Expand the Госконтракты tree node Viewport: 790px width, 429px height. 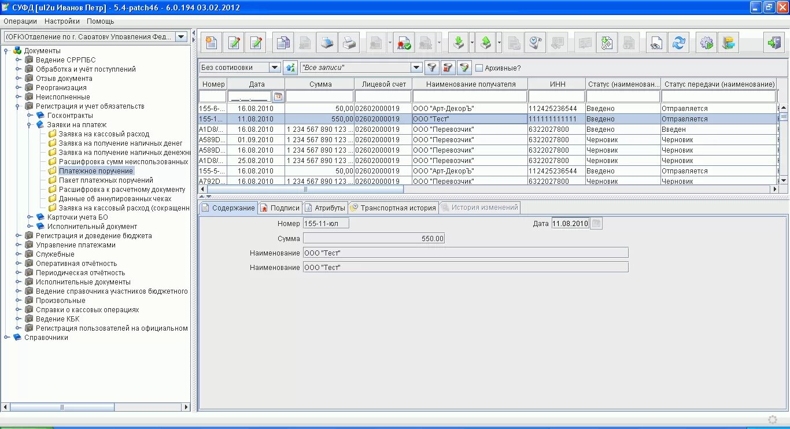[29, 115]
